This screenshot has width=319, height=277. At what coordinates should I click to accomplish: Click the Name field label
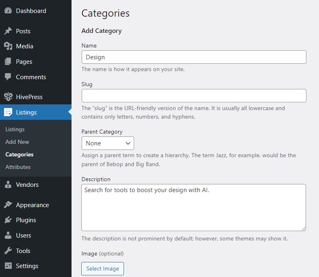(x=89, y=45)
